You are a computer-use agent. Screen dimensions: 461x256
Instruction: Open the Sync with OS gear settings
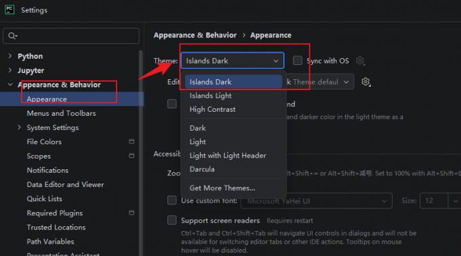pyautogui.click(x=360, y=61)
